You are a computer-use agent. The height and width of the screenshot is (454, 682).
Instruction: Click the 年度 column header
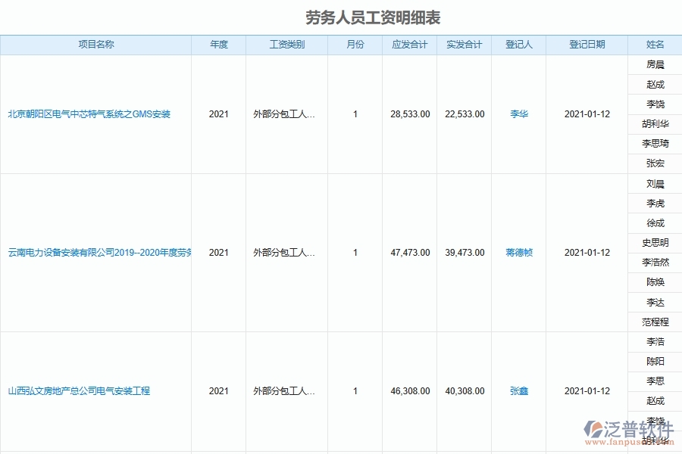[218, 45]
